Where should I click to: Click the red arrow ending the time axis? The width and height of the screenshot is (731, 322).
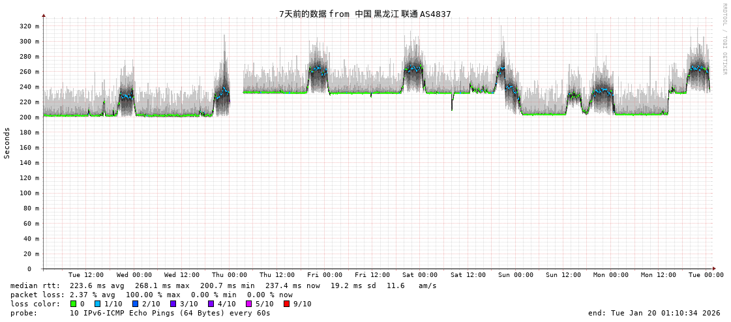point(714,269)
